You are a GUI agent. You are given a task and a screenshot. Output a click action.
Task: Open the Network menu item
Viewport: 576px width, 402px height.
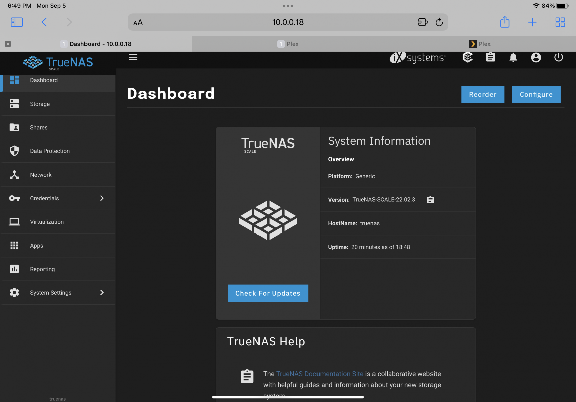pyautogui.click(x=58, y=175)
